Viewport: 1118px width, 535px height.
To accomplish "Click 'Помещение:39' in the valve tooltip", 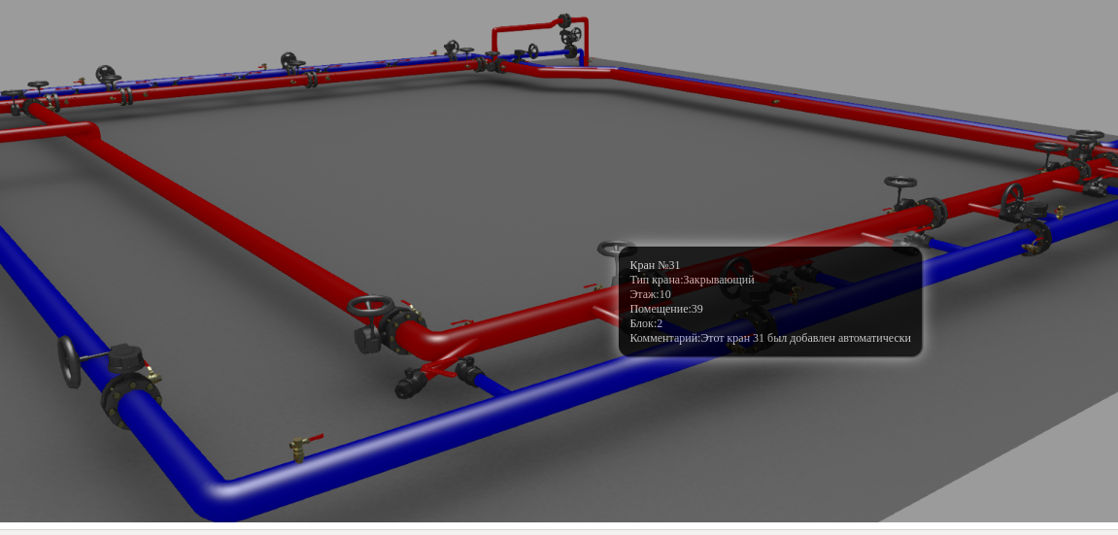I will click(666, 309).
